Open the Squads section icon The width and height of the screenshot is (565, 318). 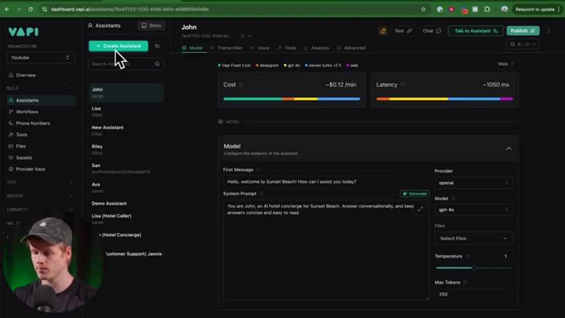[x=10, y=158]
